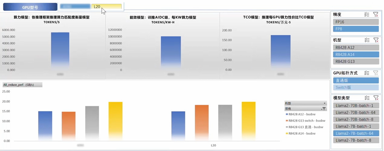Clear the filter on the 精度 slicer
This screenshot has width=384, height=151.
coord(376,14)
